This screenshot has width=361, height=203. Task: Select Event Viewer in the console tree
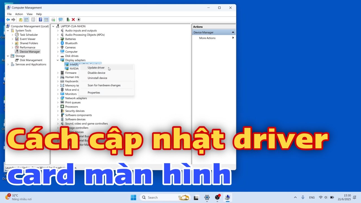point(27,39)
